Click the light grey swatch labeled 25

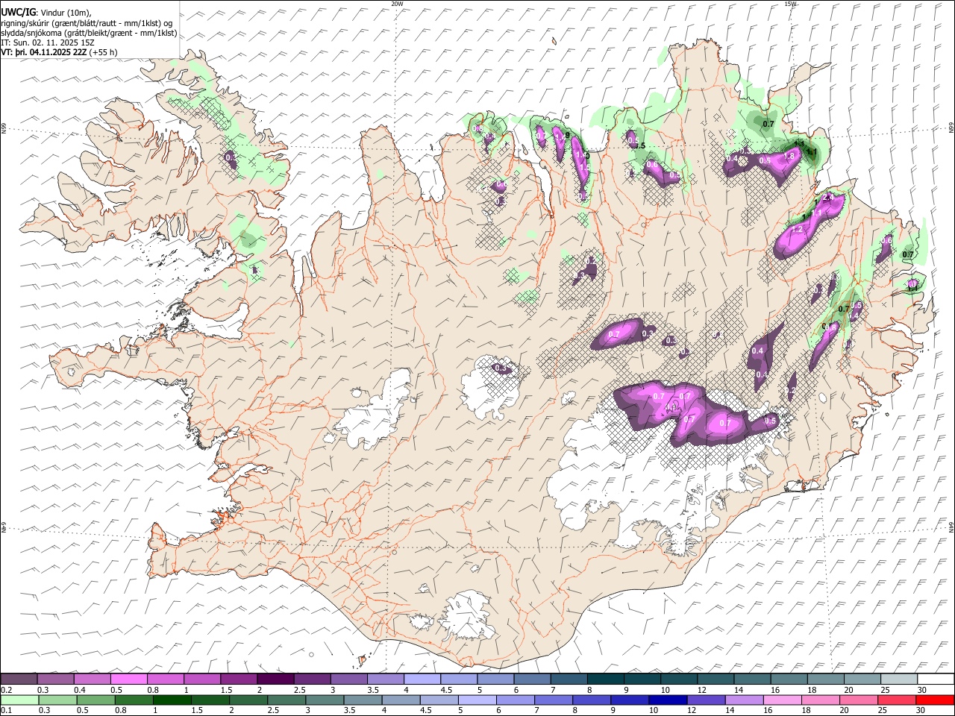click(898, 679)
